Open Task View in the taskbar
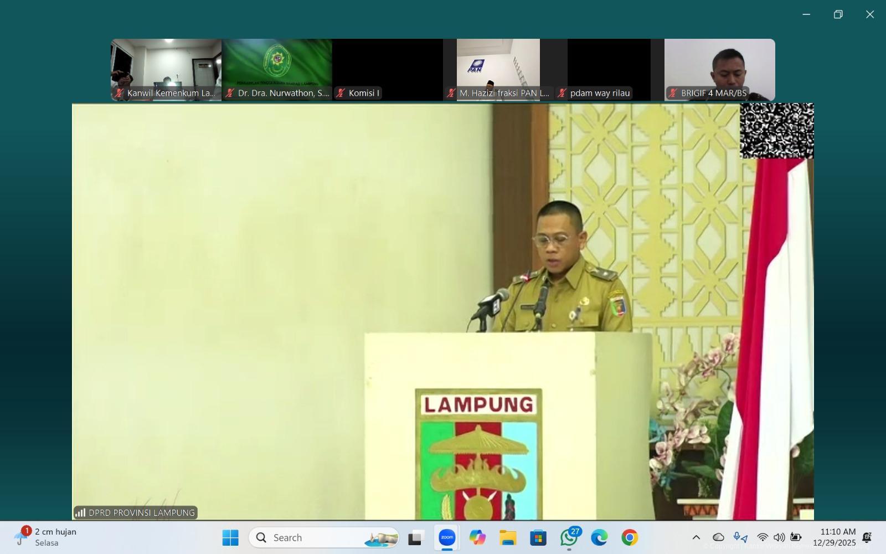886x554 pixels. [415, 537]
